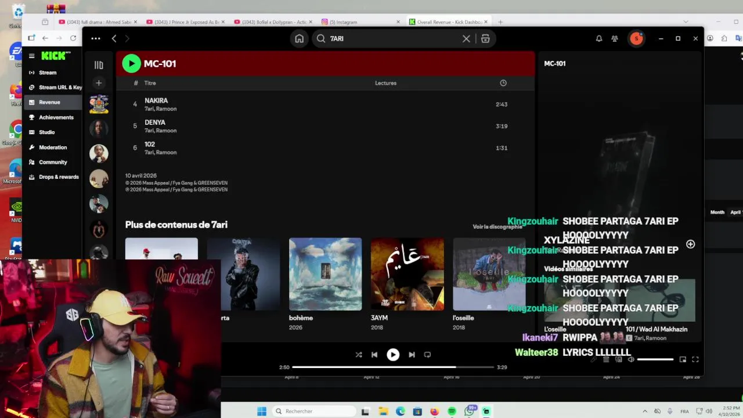This screenshot has width=743, height=418.
Task: Open Spotify notifications bell
Action: tap(598, 38)
